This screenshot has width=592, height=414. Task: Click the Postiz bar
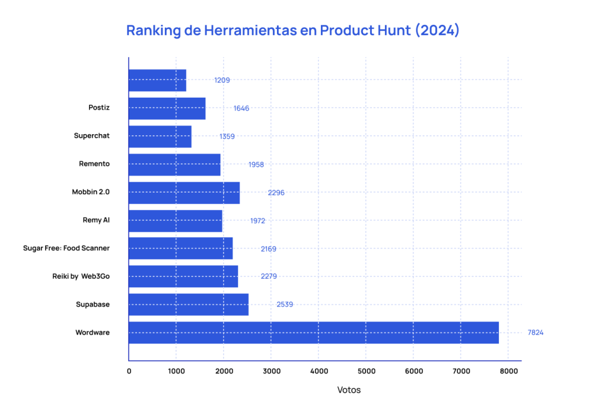point(167,109)
